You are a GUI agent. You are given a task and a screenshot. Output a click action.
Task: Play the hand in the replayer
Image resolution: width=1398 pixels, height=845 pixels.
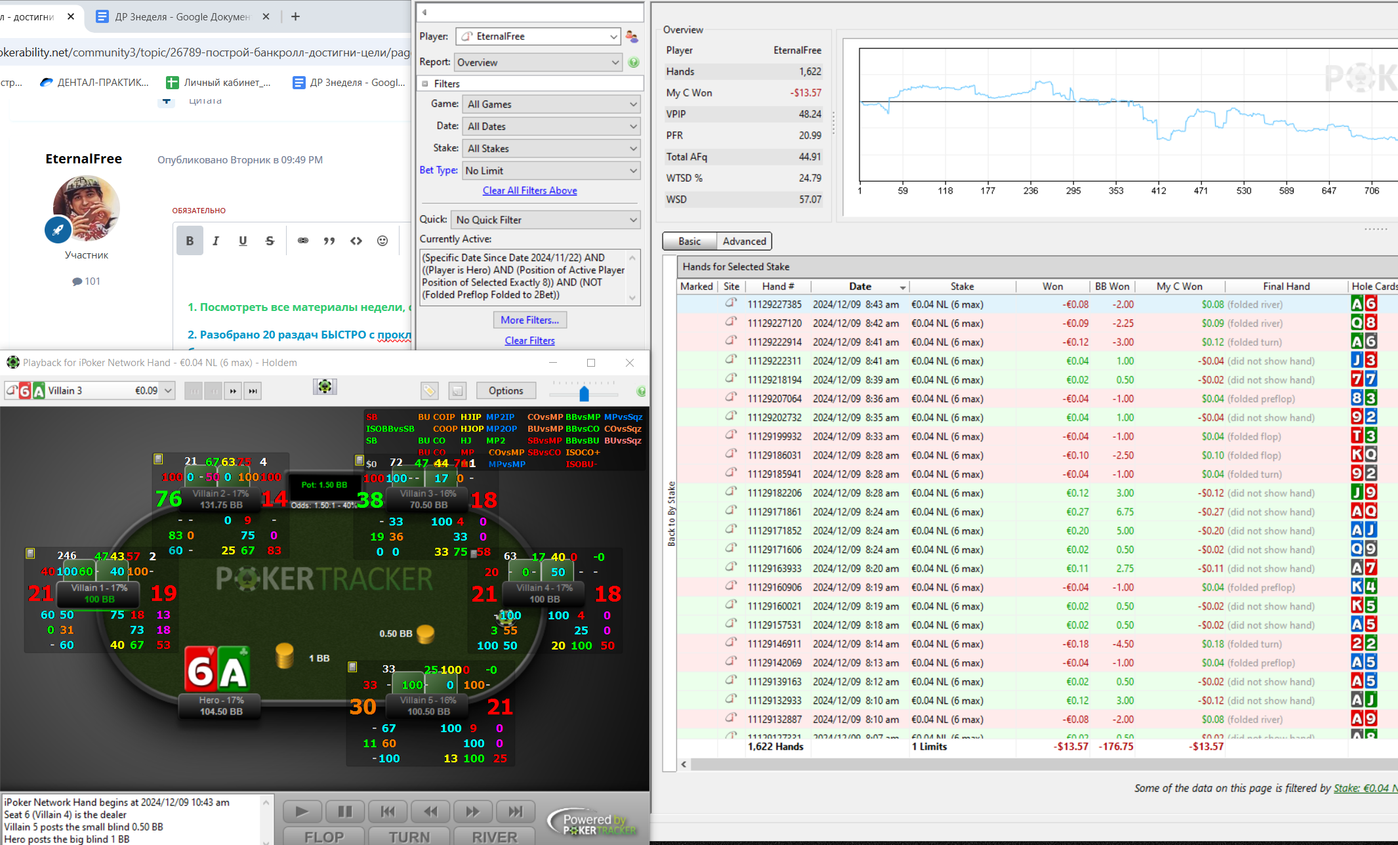click(302, 812)
